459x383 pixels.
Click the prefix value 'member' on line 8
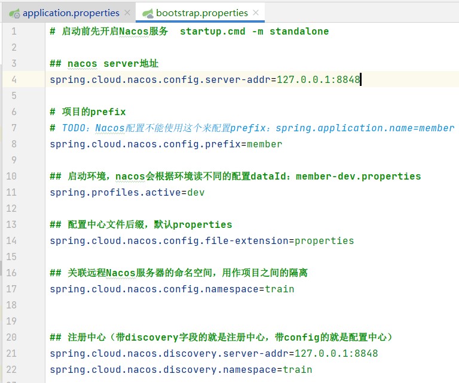(265, 144)
